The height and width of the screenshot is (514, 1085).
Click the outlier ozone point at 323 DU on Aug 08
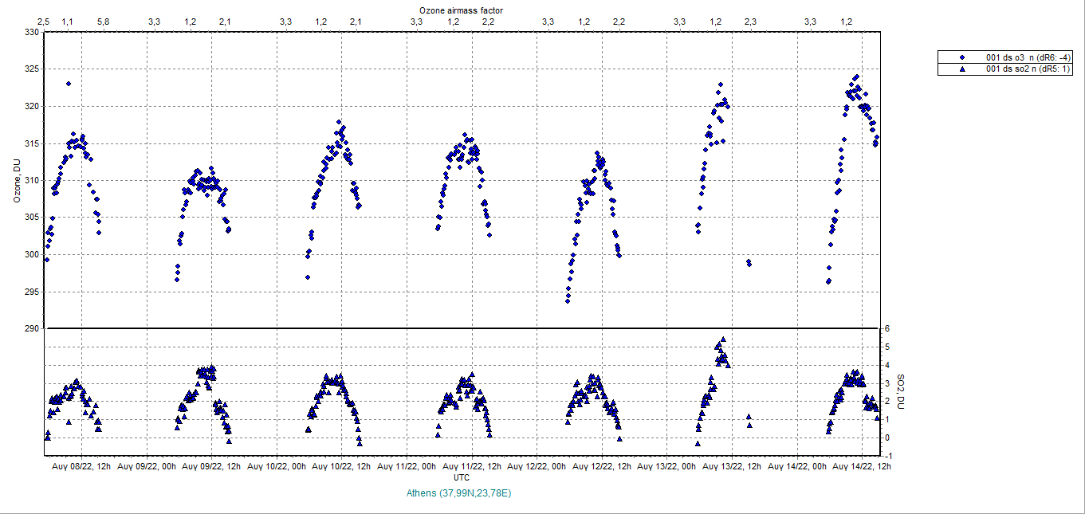click(69, 84)
